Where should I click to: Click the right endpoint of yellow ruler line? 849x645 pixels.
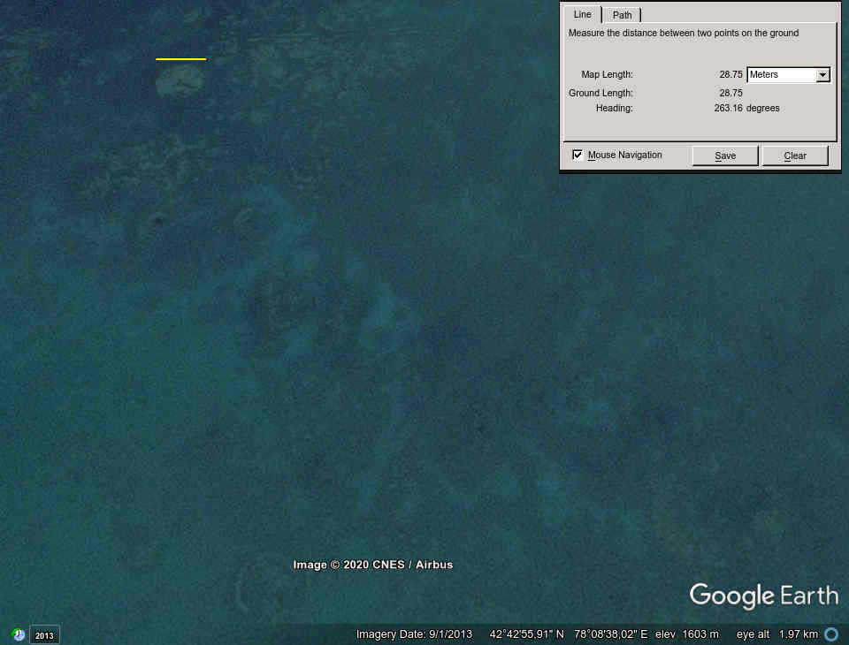click(206, 59)
